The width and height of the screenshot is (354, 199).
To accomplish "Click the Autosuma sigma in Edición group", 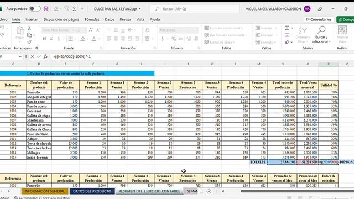I will tap(287, 28).
